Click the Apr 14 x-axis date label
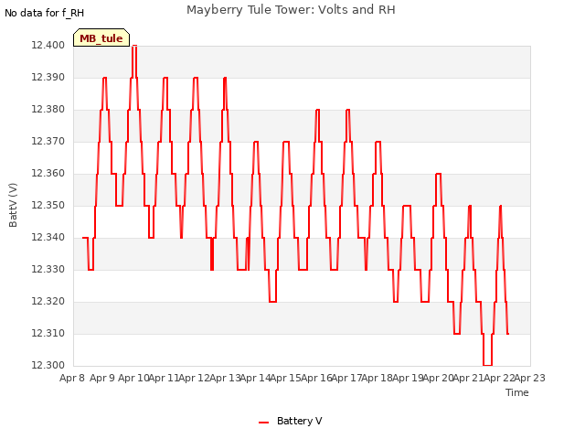This screenshot has height=439, width=585. click(256, 378)
